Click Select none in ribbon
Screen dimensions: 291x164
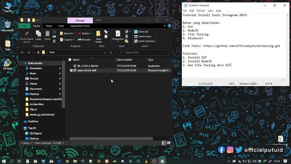142,36
